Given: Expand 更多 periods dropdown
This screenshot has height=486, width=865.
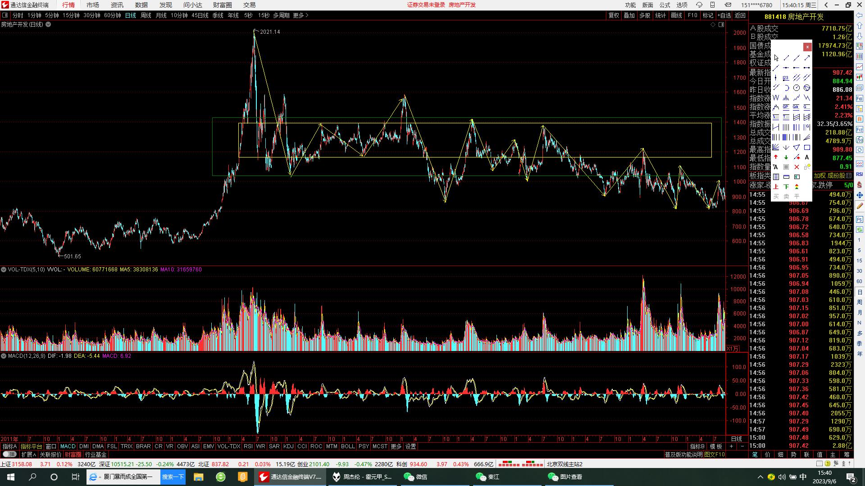Looking at the screenshot, I should [301, 15].
